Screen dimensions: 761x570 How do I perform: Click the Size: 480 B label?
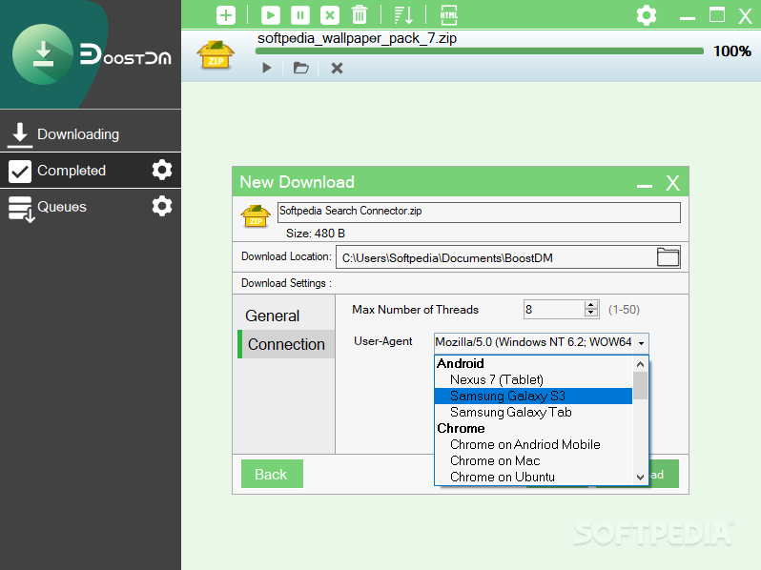tap(316, 234)
